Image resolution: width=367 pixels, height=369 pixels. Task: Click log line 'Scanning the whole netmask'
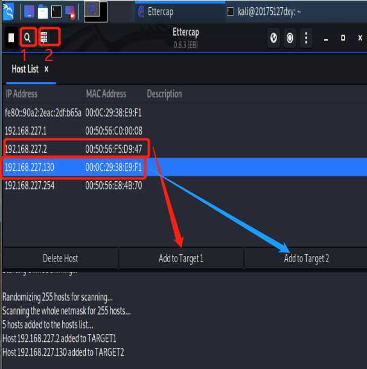click(x=66, y=311)
